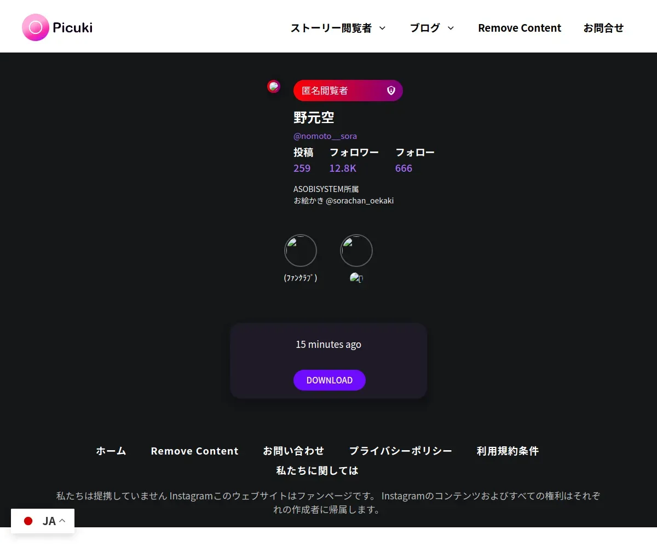Select the profile name 野元空
Screen dimensions: 657x547
314,118
